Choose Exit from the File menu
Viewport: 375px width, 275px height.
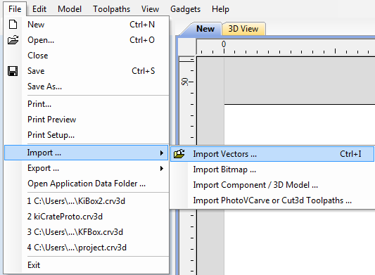87,265
